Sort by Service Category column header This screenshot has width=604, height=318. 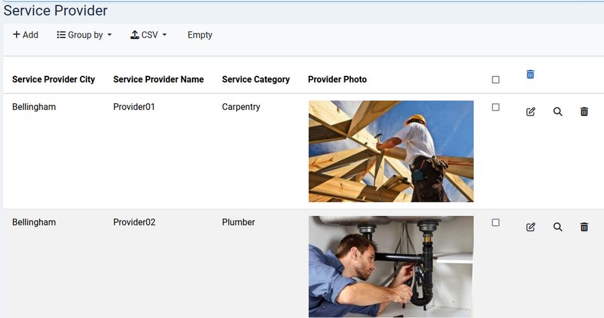(x=256, y=79)
